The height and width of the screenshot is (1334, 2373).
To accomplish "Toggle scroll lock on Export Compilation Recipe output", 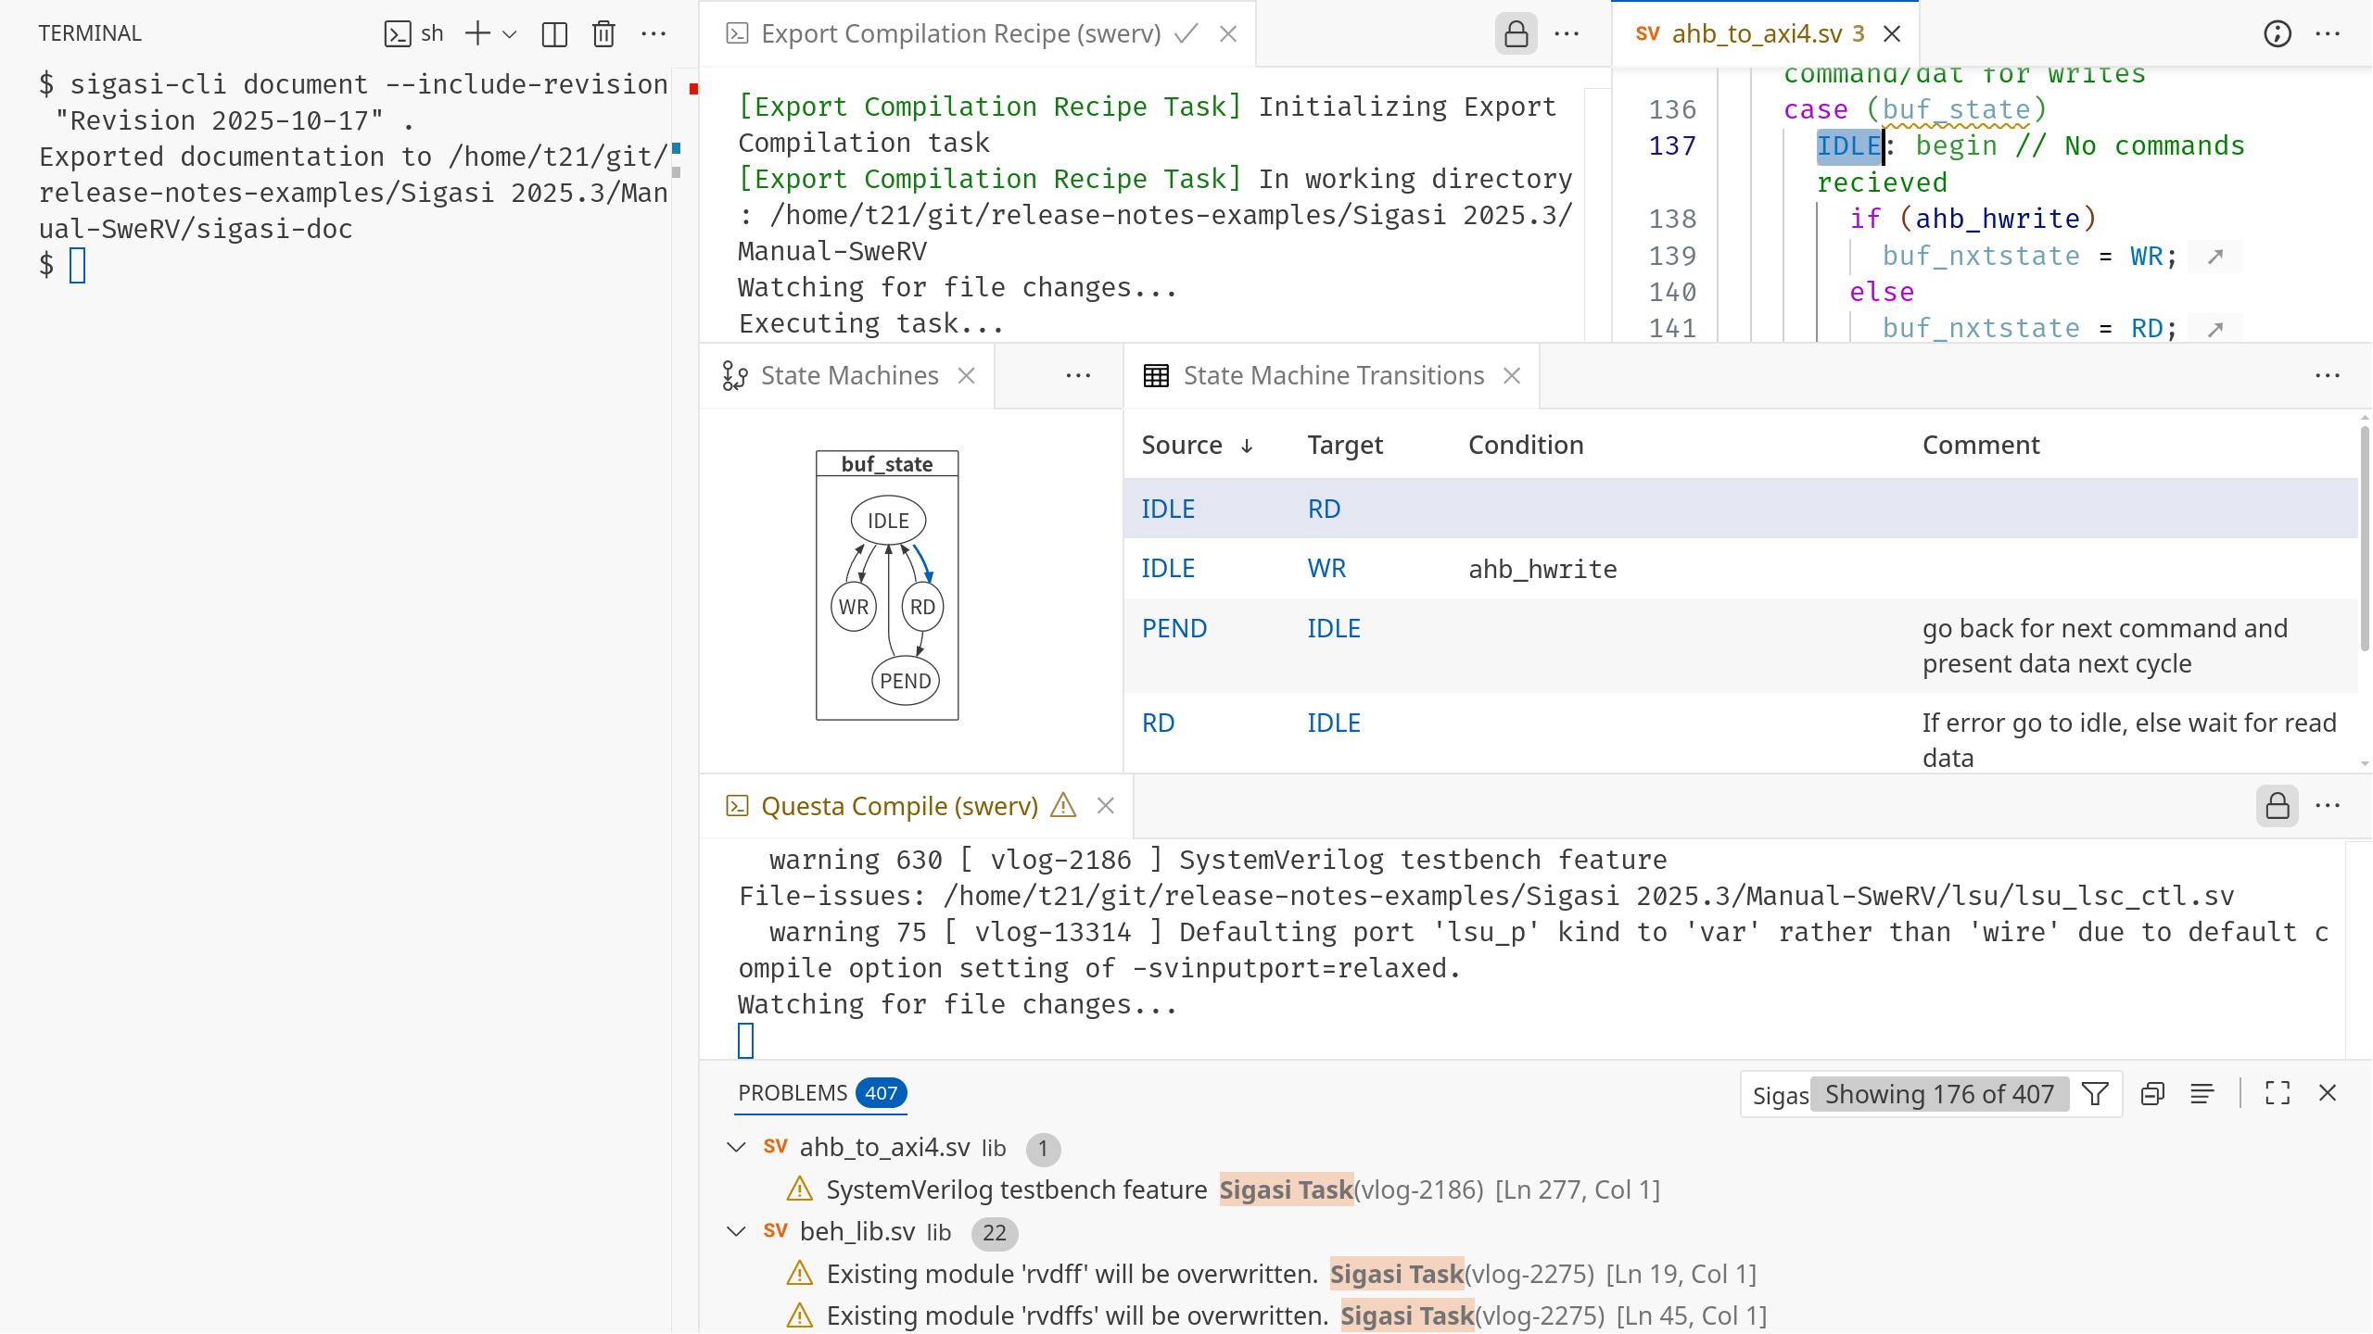I will click(1516, 32).
